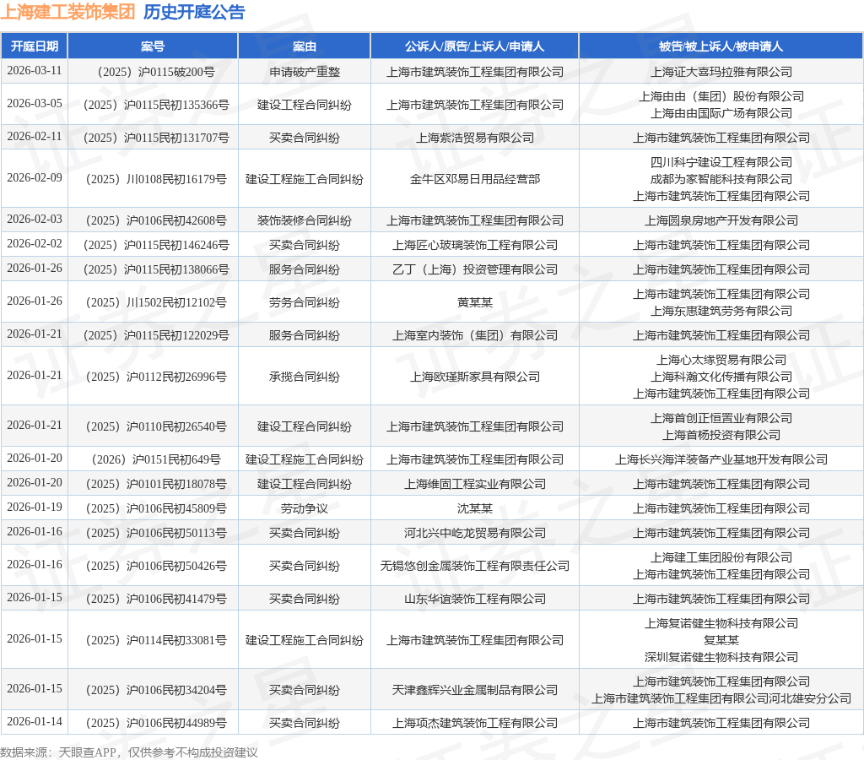This screenshot has width=864, height=760.
Task: Click defendant 上海长兴海洋装备产业基地开发有限公司
Action: 721,459
